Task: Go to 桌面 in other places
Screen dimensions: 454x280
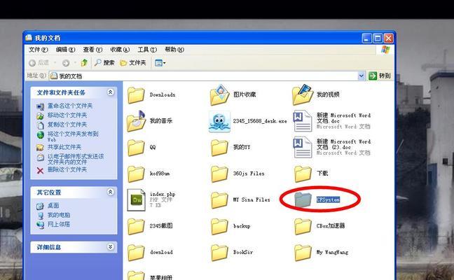Action: pos(53,205)
